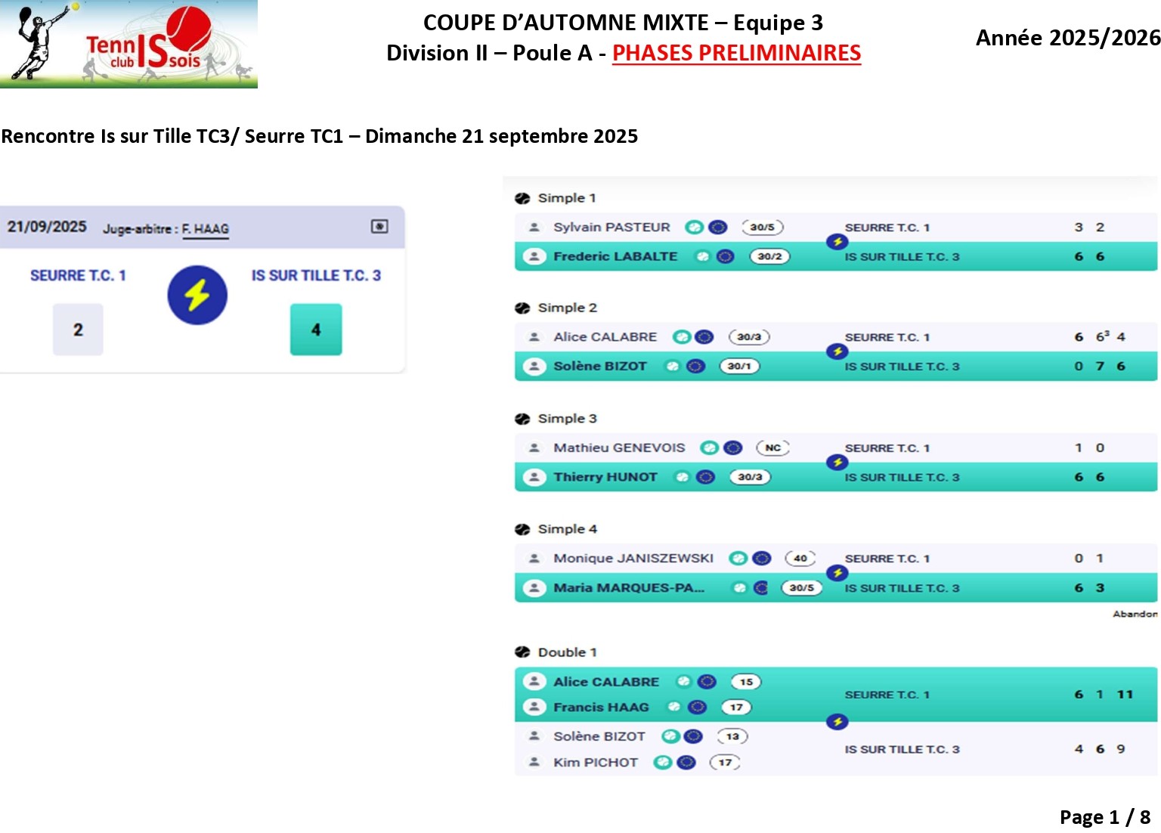Click the square icon in the match card header

tap(379, 226)
